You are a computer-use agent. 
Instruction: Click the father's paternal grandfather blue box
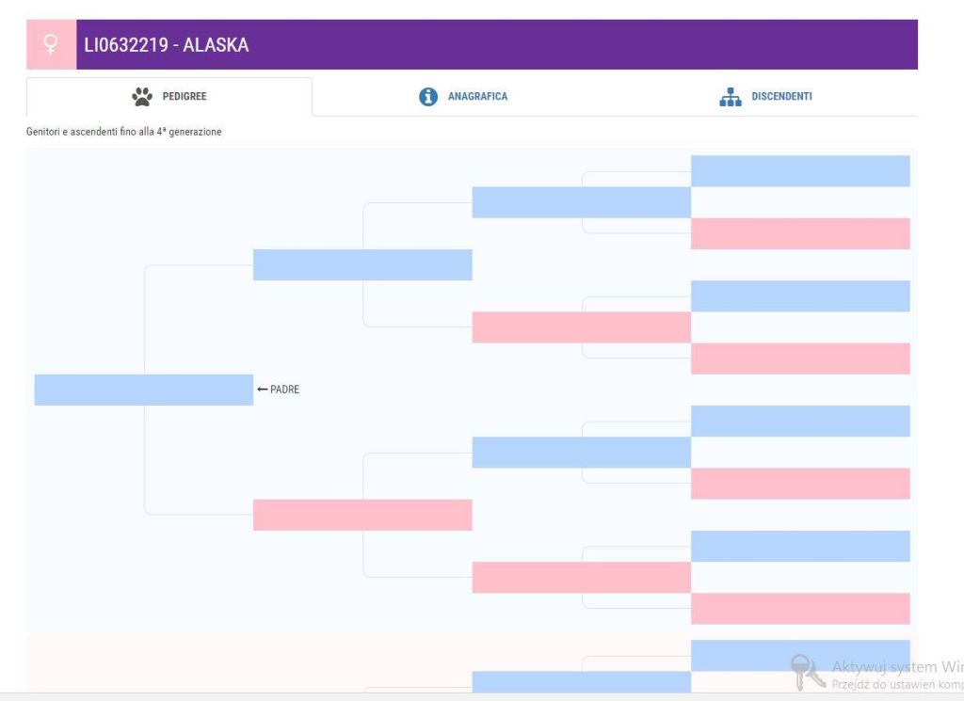582,202
